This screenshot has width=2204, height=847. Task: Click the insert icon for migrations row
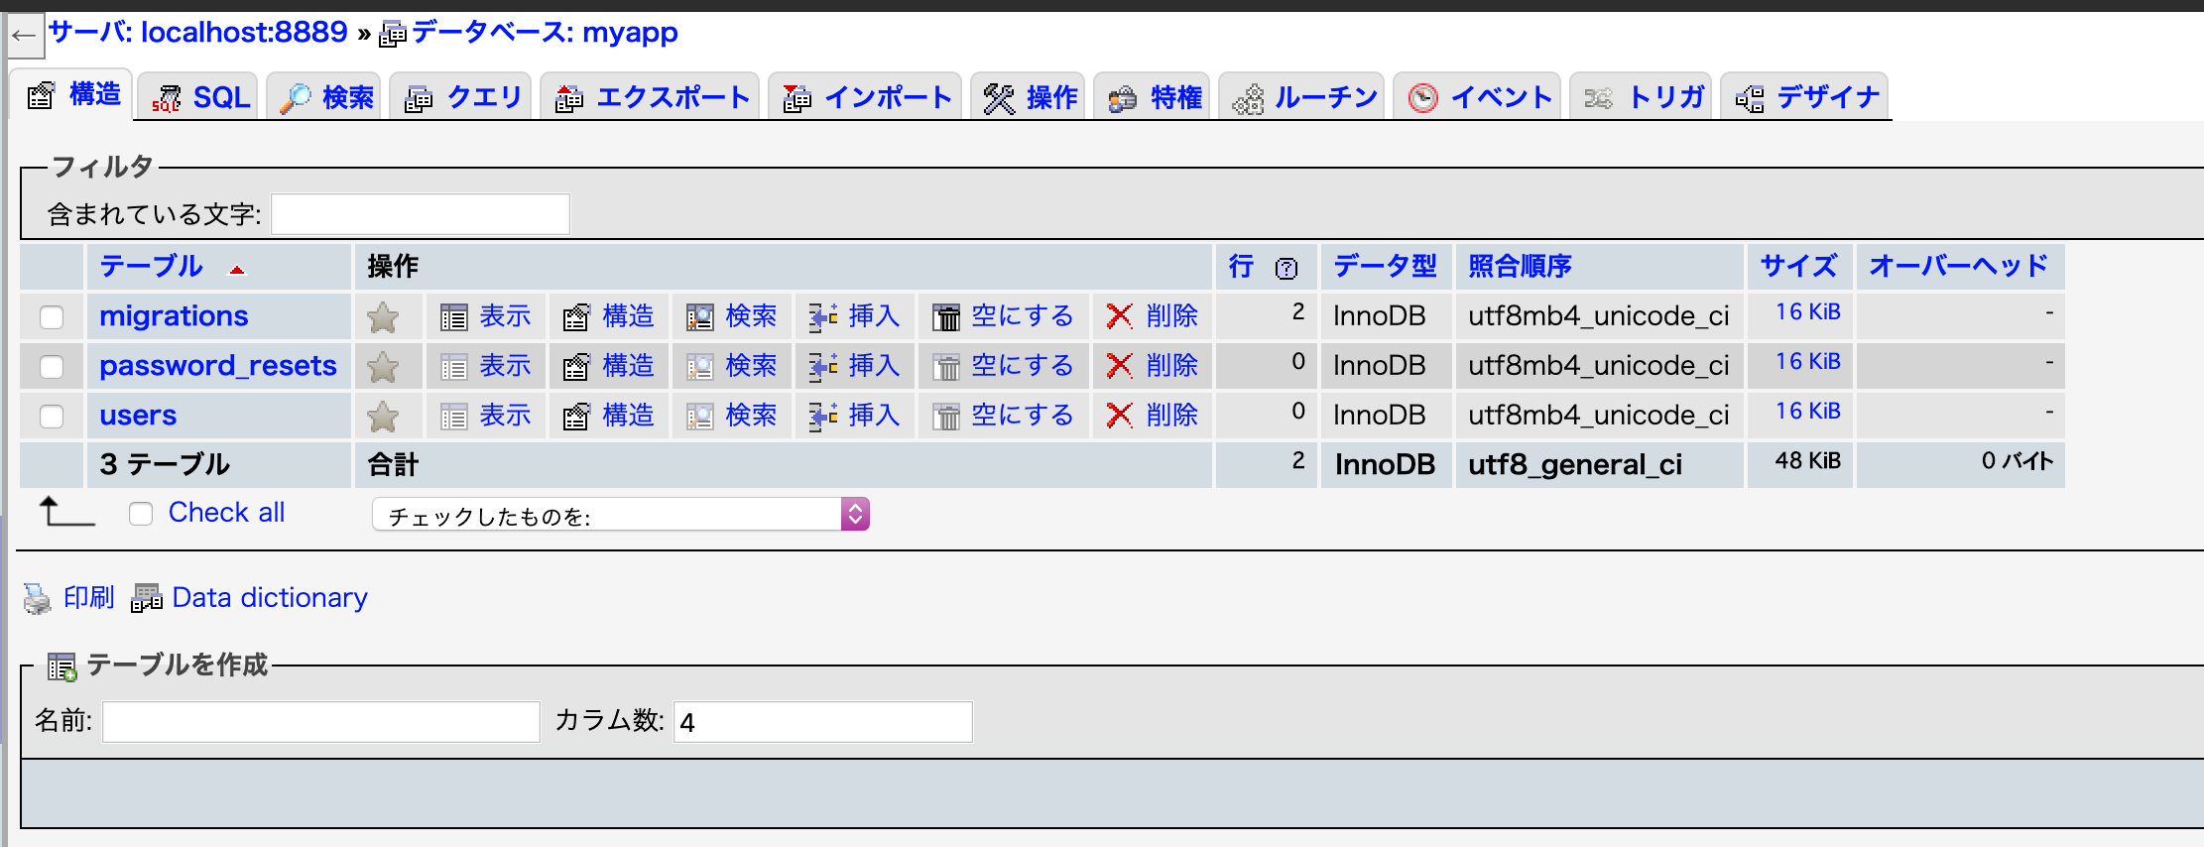[823, 317]
